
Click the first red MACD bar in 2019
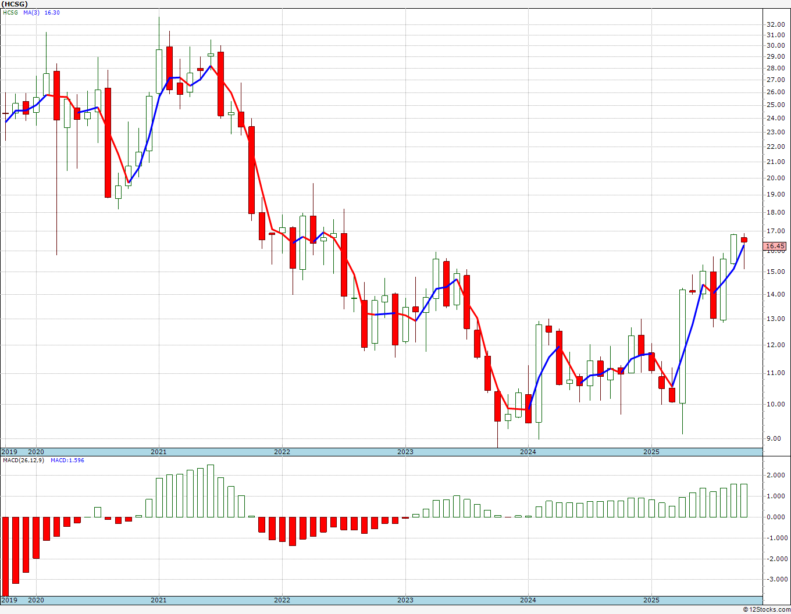5,556
